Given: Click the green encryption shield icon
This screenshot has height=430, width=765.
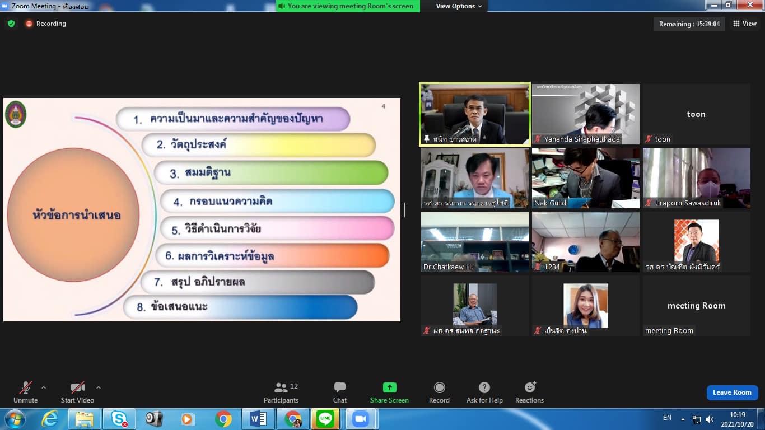Looking at the screenshot, I should point(11,24).
